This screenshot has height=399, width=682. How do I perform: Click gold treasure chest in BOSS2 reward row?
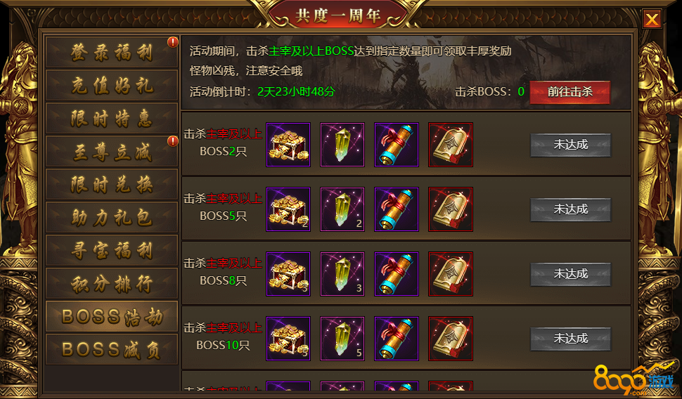coord(288,145)
